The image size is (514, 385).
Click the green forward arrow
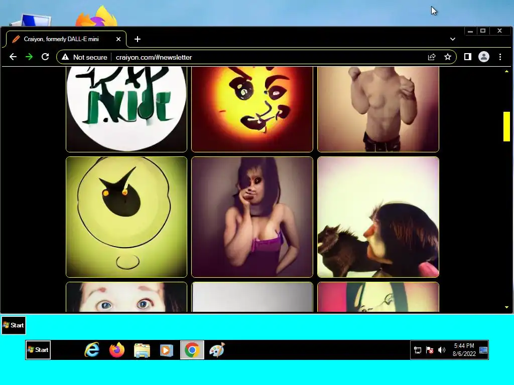pos(29,57)
